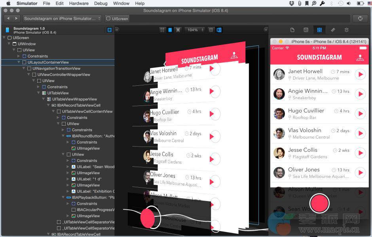Select the attributes inspector sliders icon
The image size is (372, 237).
click(x=319, y=30)
